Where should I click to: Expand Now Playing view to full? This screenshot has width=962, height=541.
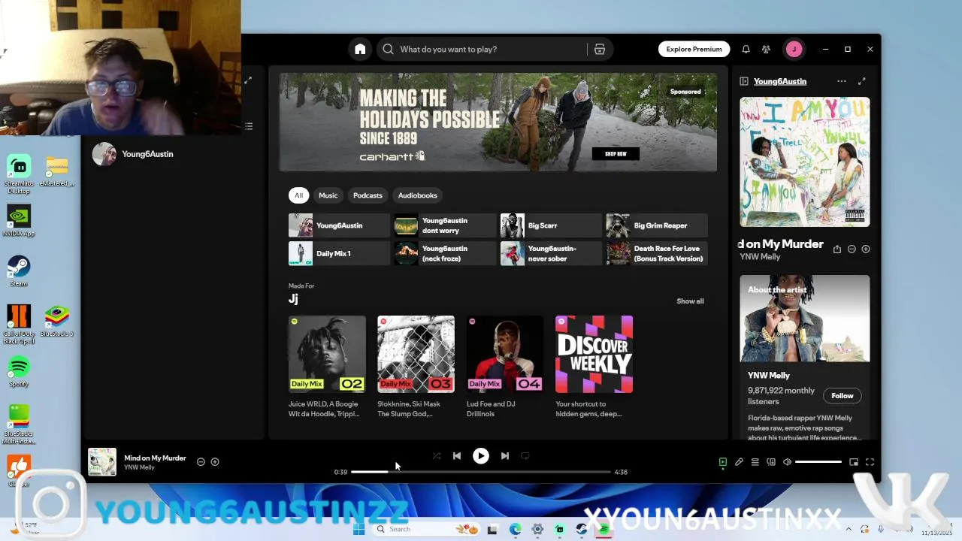pos(862,81)
